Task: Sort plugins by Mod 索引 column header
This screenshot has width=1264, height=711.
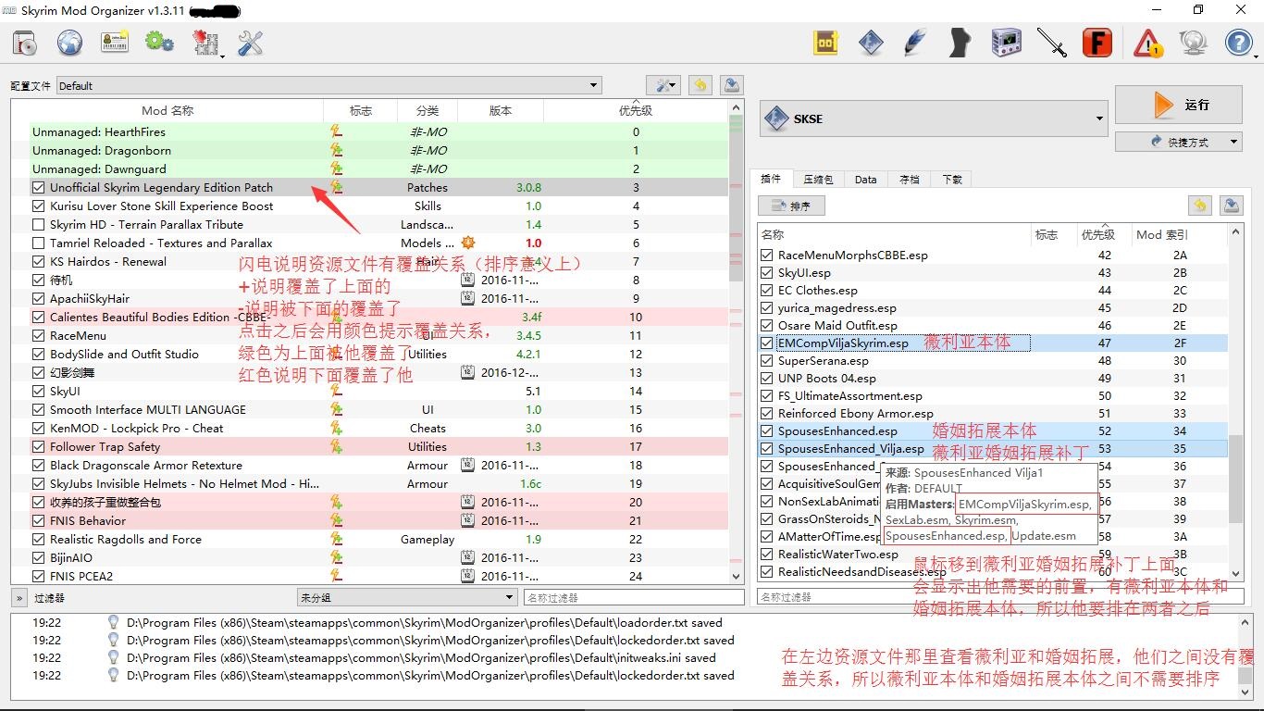Action: click(1161, 234)
